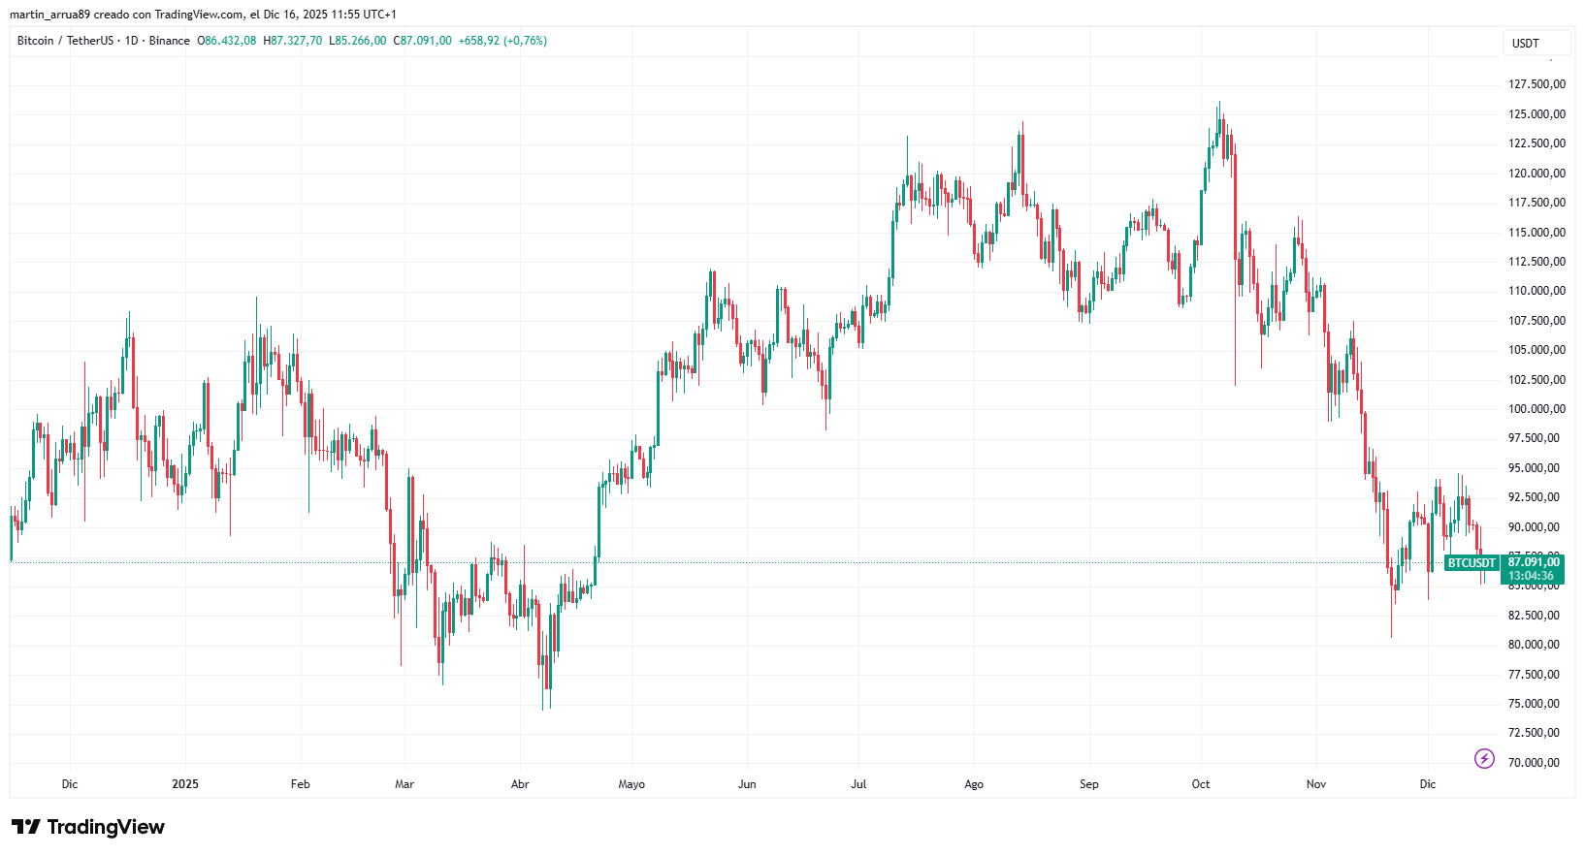Click the high price value 87.327,70
Image resolution: width=1585 pixels, height=856 pixels.
tap(297, 41)
